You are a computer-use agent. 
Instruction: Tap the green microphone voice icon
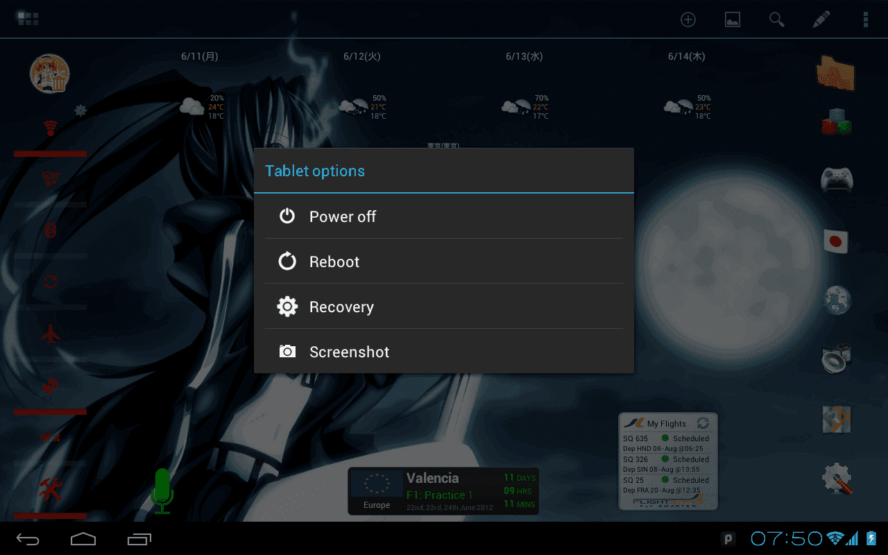click(162, 490)
